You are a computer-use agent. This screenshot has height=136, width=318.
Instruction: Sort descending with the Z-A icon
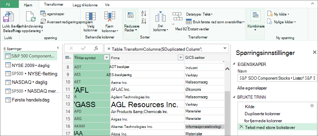tap(144, 21)
